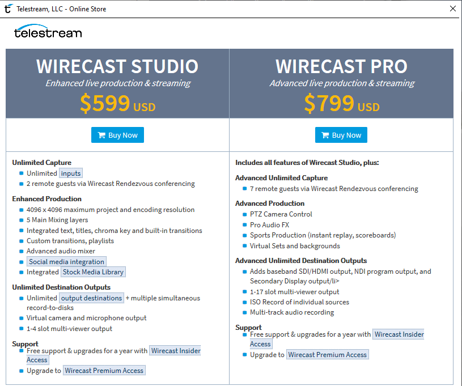Open the "output destinations" link
The height and width of the screenshot is (386, 462).
coord(91,298)
